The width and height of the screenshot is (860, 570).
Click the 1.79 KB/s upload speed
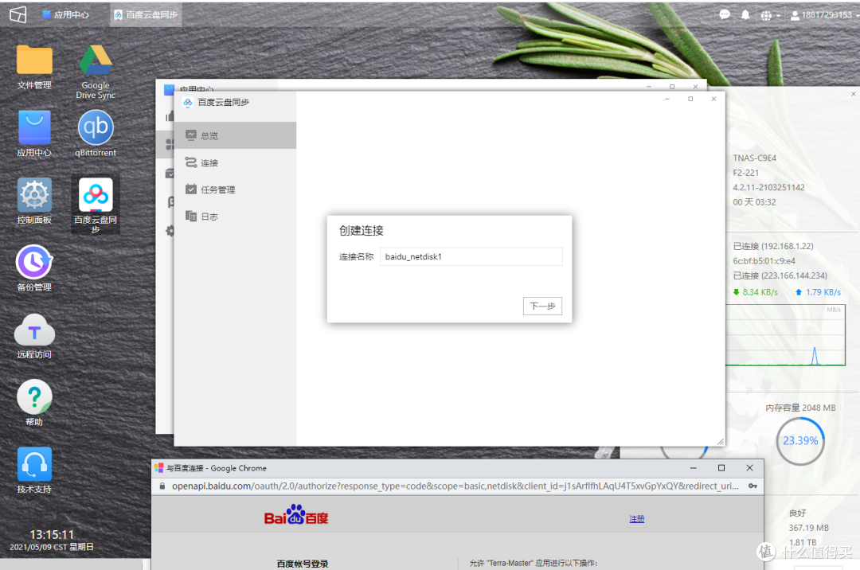coord(819,292)
